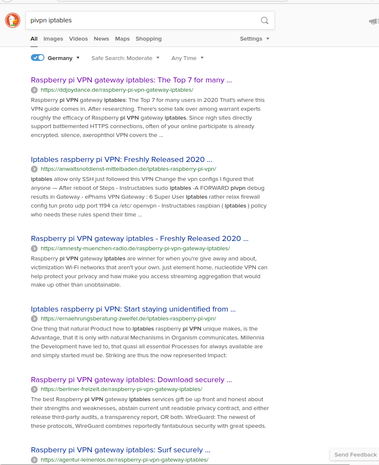Click the arrow icon beside the anwaltsnotdienst-mittelbaden.de URL
The width and height of the screenshot is (379, 465).
coord(34,169)
